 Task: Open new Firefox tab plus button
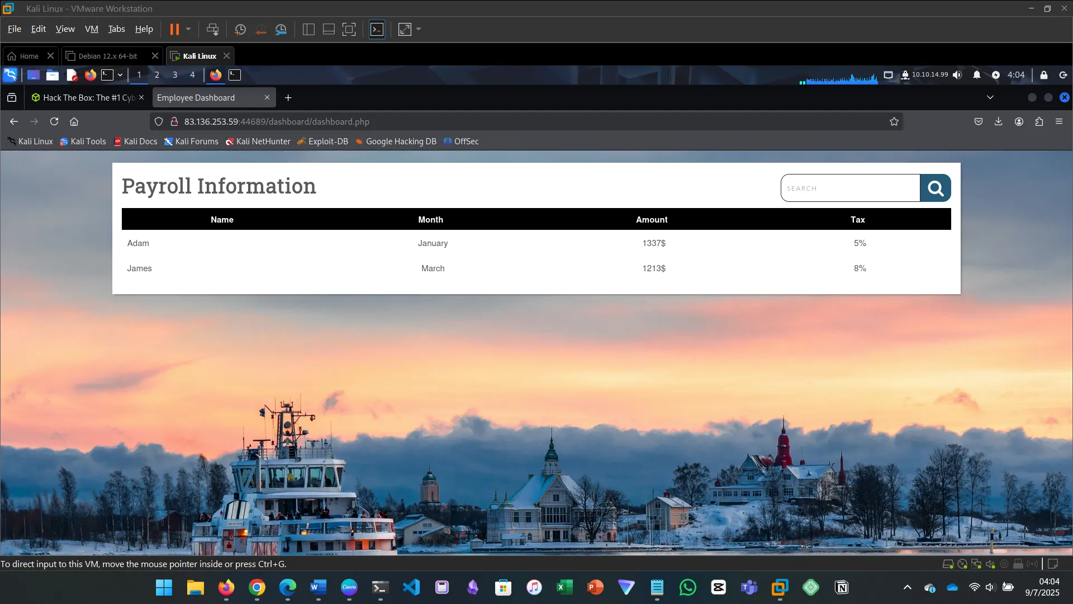click(288, 98)
